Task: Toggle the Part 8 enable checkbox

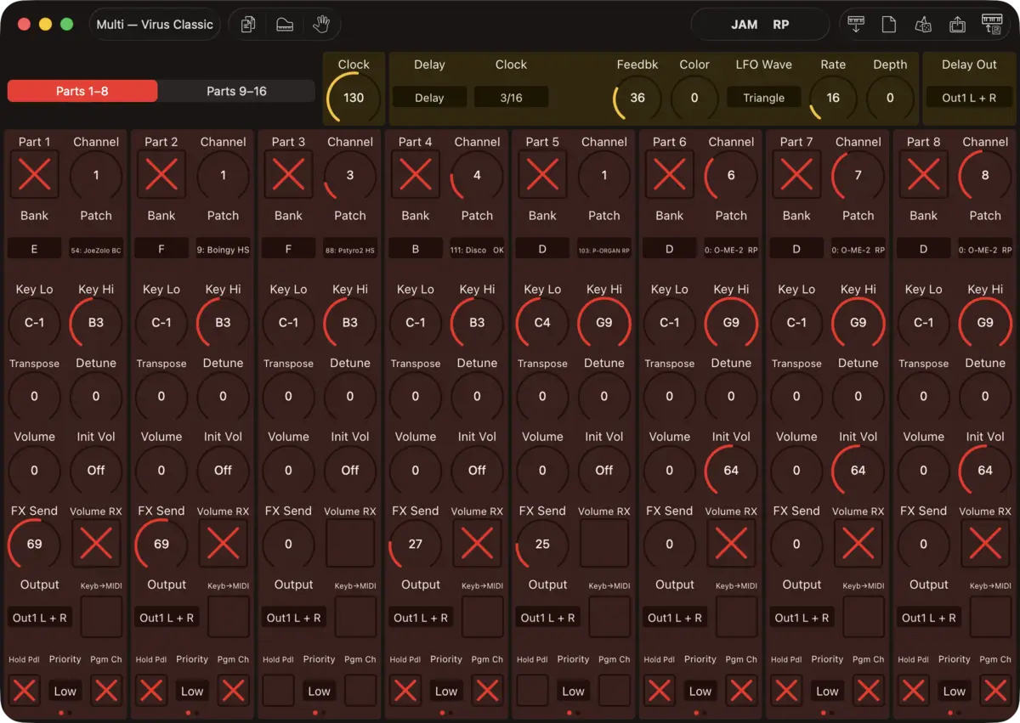Action: 924,175
